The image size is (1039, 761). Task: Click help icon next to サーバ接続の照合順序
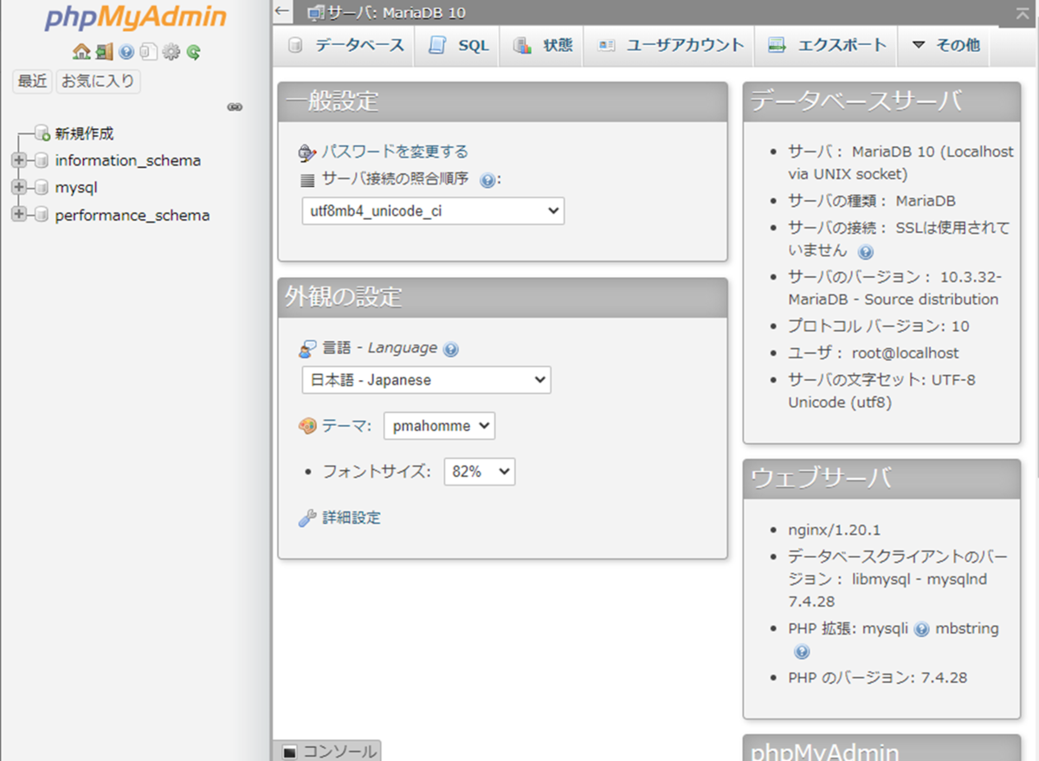tap(487, 180)
